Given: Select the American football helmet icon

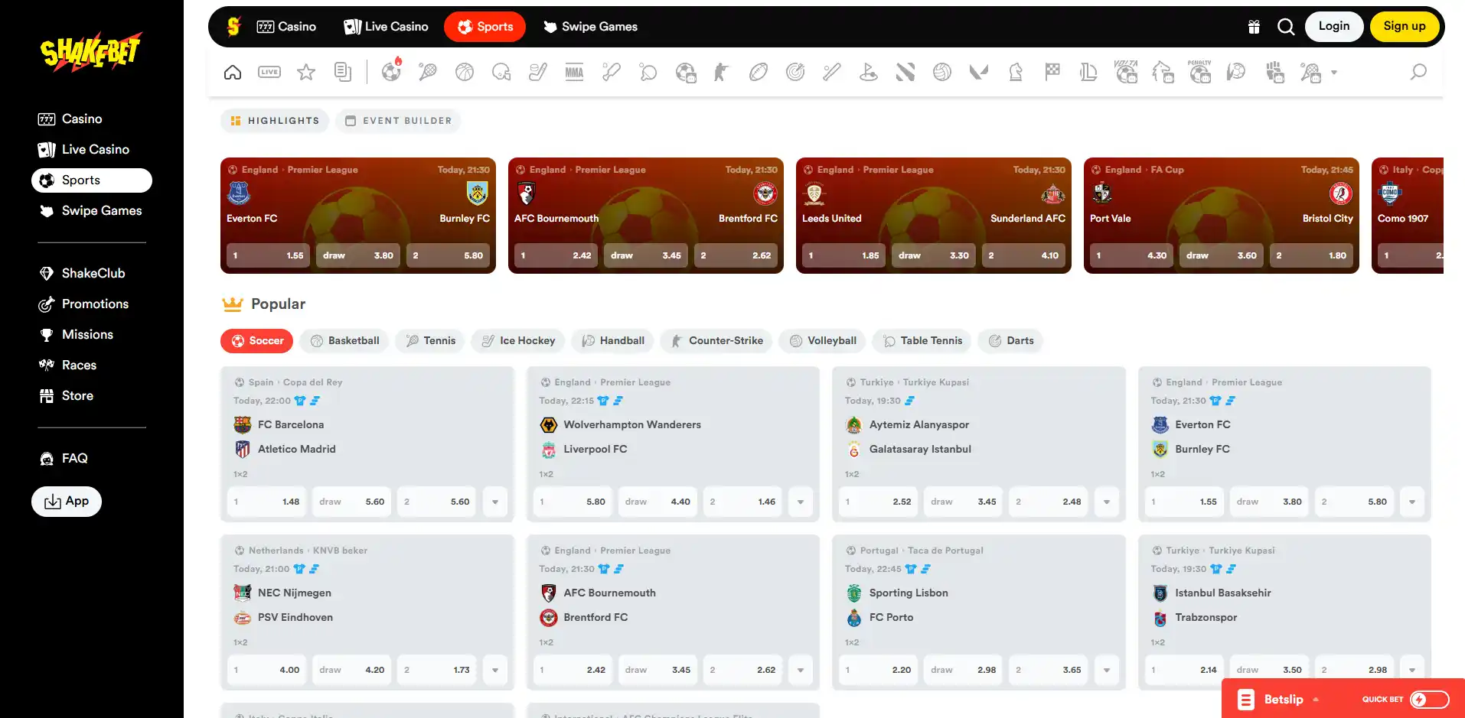Looking at the screenshot, I should click(501, 72).
